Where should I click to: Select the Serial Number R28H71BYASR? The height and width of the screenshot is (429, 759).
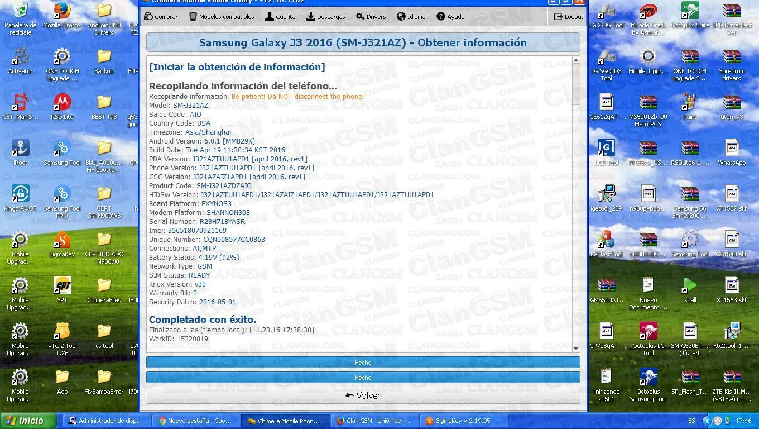[x=222, y=222]
